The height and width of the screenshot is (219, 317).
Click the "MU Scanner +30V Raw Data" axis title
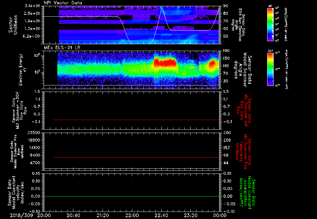pyautogui.click(x=19, y=110)
